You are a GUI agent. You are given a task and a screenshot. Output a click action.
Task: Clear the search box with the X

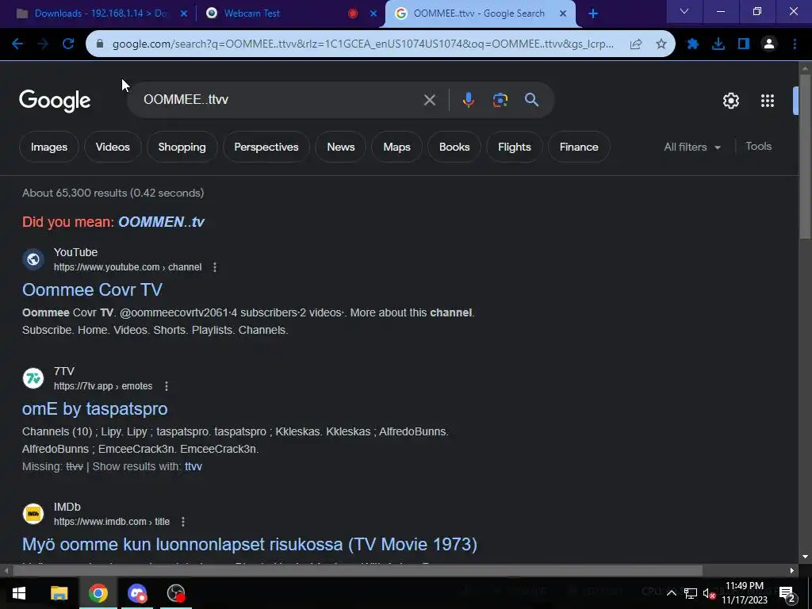(429, 100)
